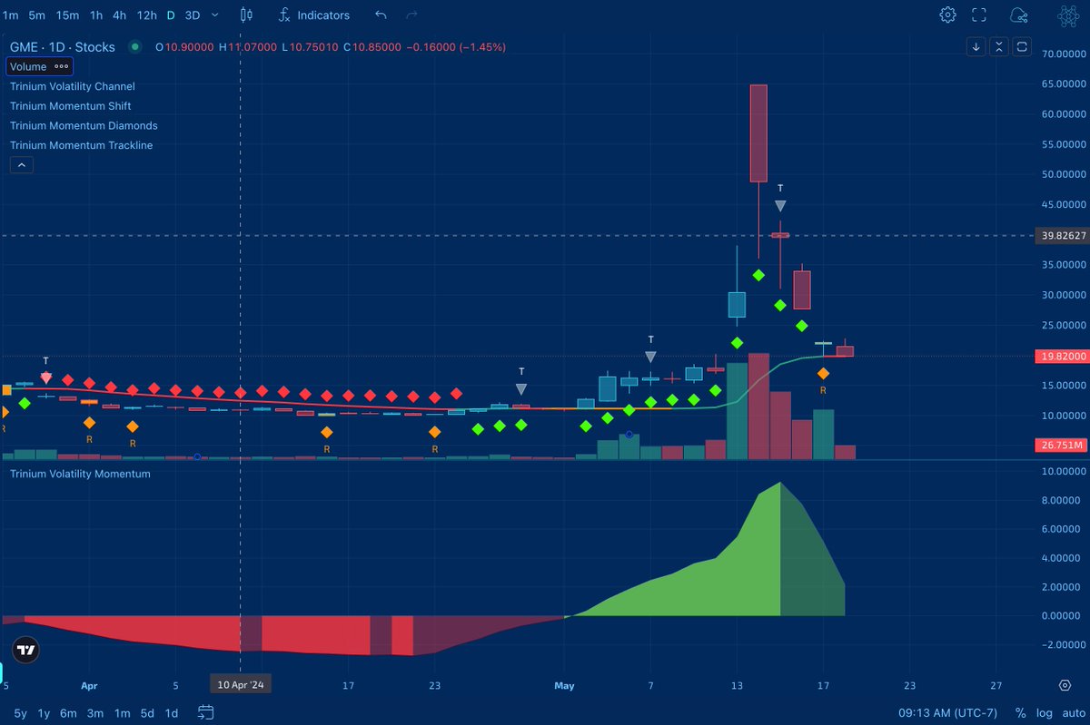Set date range to 1d
Image resolution: width=1090 pixels, height=725 pixels.
coord(171,712)
